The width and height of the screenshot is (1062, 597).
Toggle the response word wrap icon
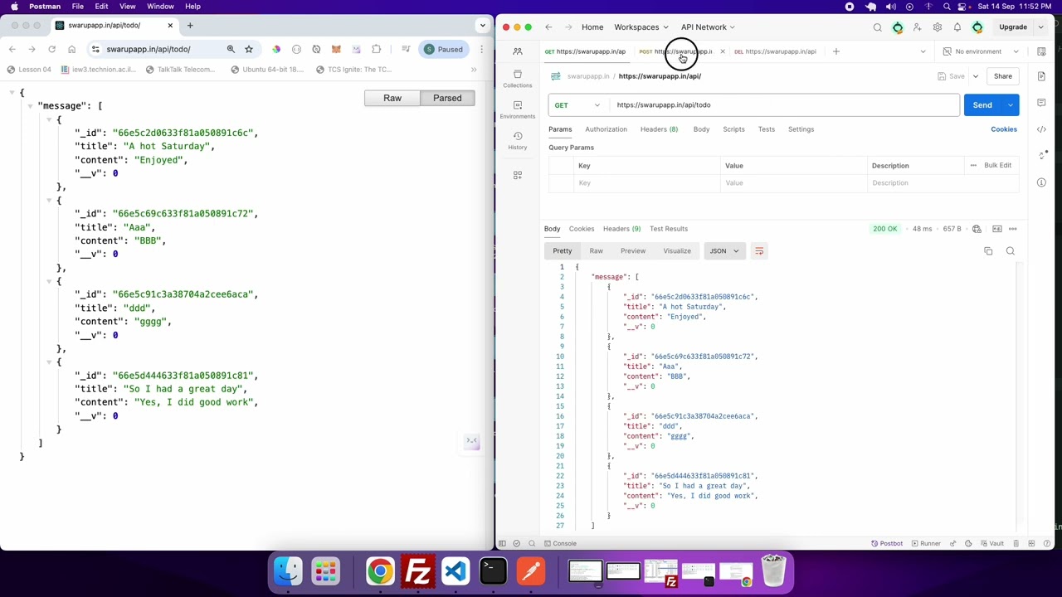point(758,250)
